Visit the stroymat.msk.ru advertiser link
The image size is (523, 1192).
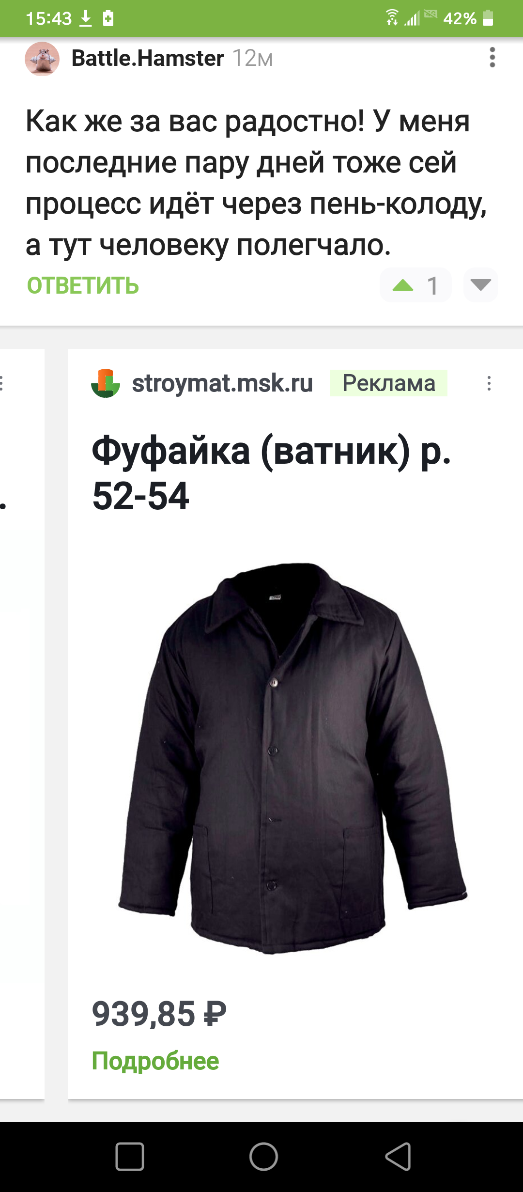click(x=222, y=383)
